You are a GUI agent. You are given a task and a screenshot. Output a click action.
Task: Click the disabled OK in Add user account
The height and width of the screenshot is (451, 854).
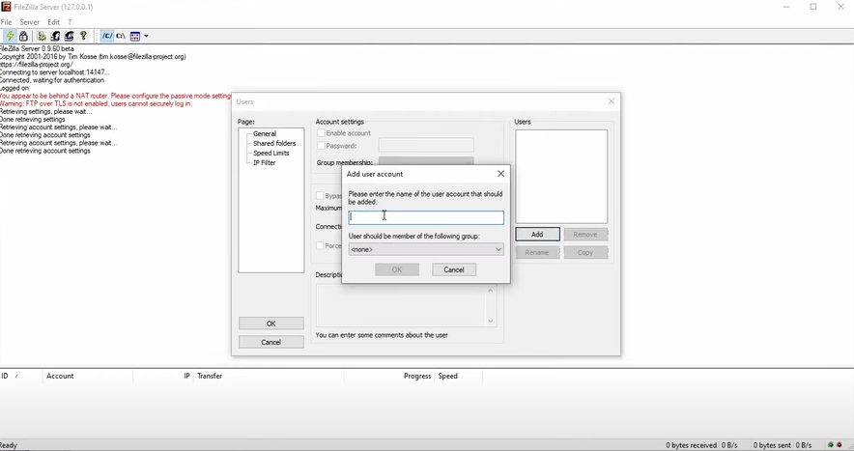[x=397, y=269]
